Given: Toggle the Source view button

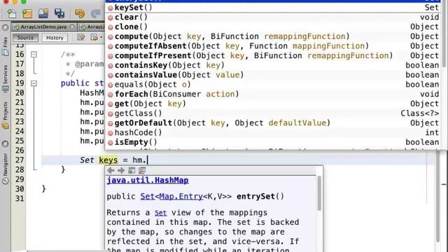Looking at the screenshot, I should point(25,37).
